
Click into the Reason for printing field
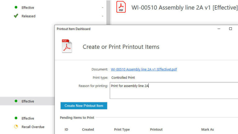[x=174, y=91]
